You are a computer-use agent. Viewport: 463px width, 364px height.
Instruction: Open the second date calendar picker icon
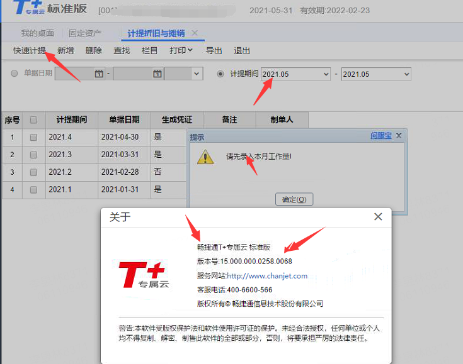157,74
